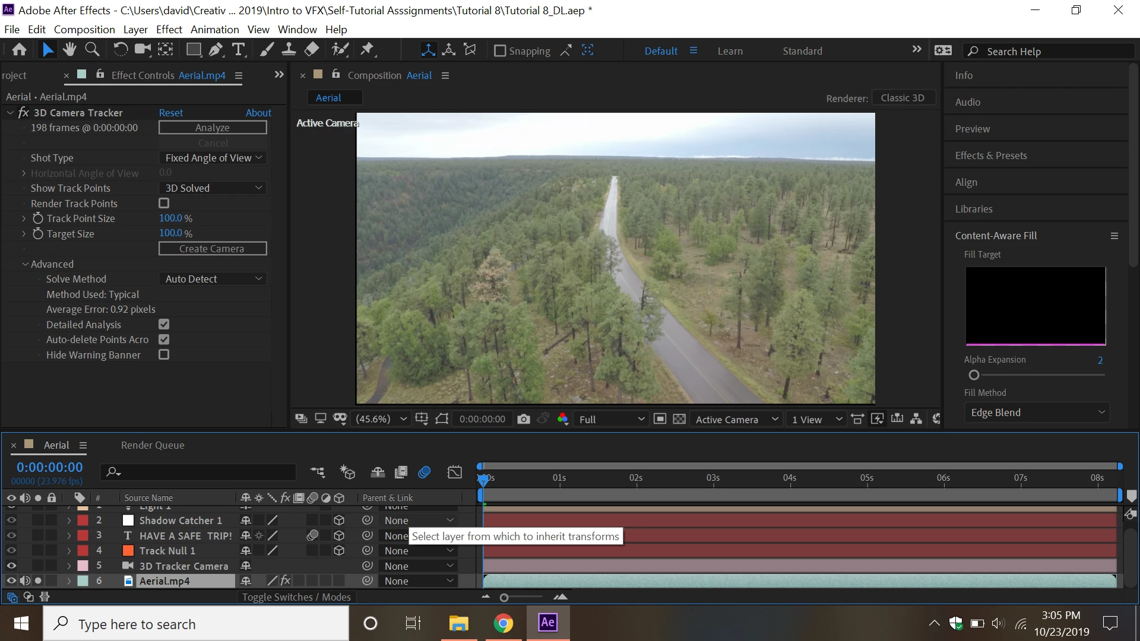Uncheck Detailed Analysis option
Screen dimensions: 1140x641
(x=164, y=324)
